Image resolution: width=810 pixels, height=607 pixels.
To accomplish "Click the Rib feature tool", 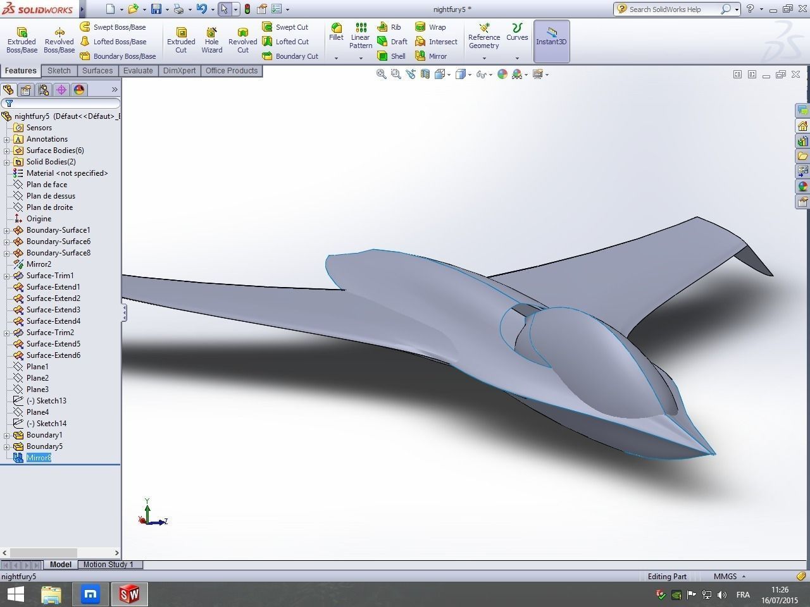I will pyautogui.click(x=389, y=27).
